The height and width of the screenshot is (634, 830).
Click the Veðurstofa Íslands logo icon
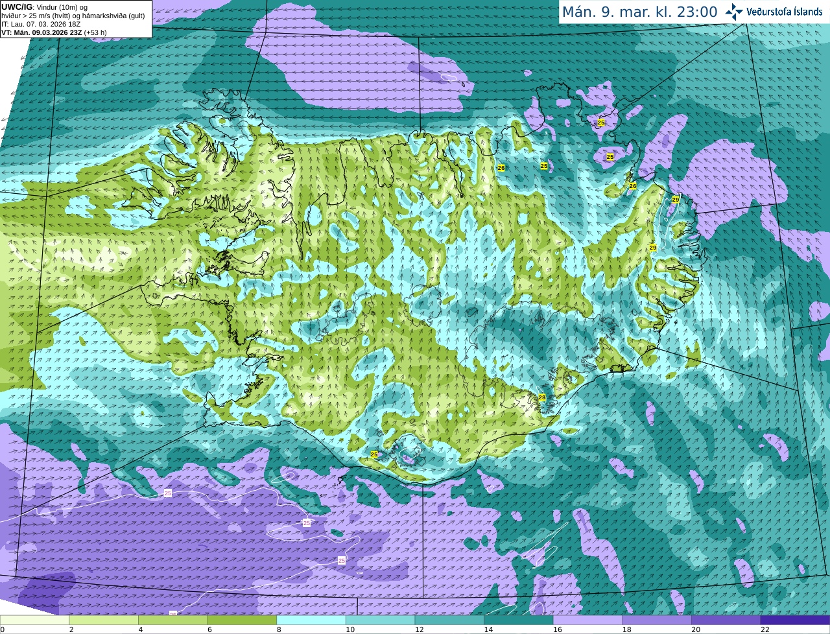[734, 12]
